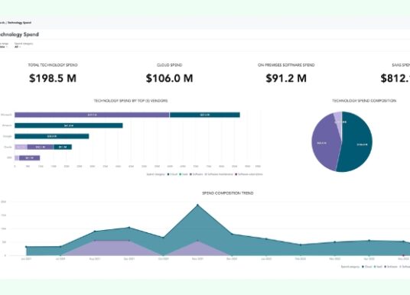Click the Spend Composition Trend title
410x295 pixels.
[x=227, y=193]
